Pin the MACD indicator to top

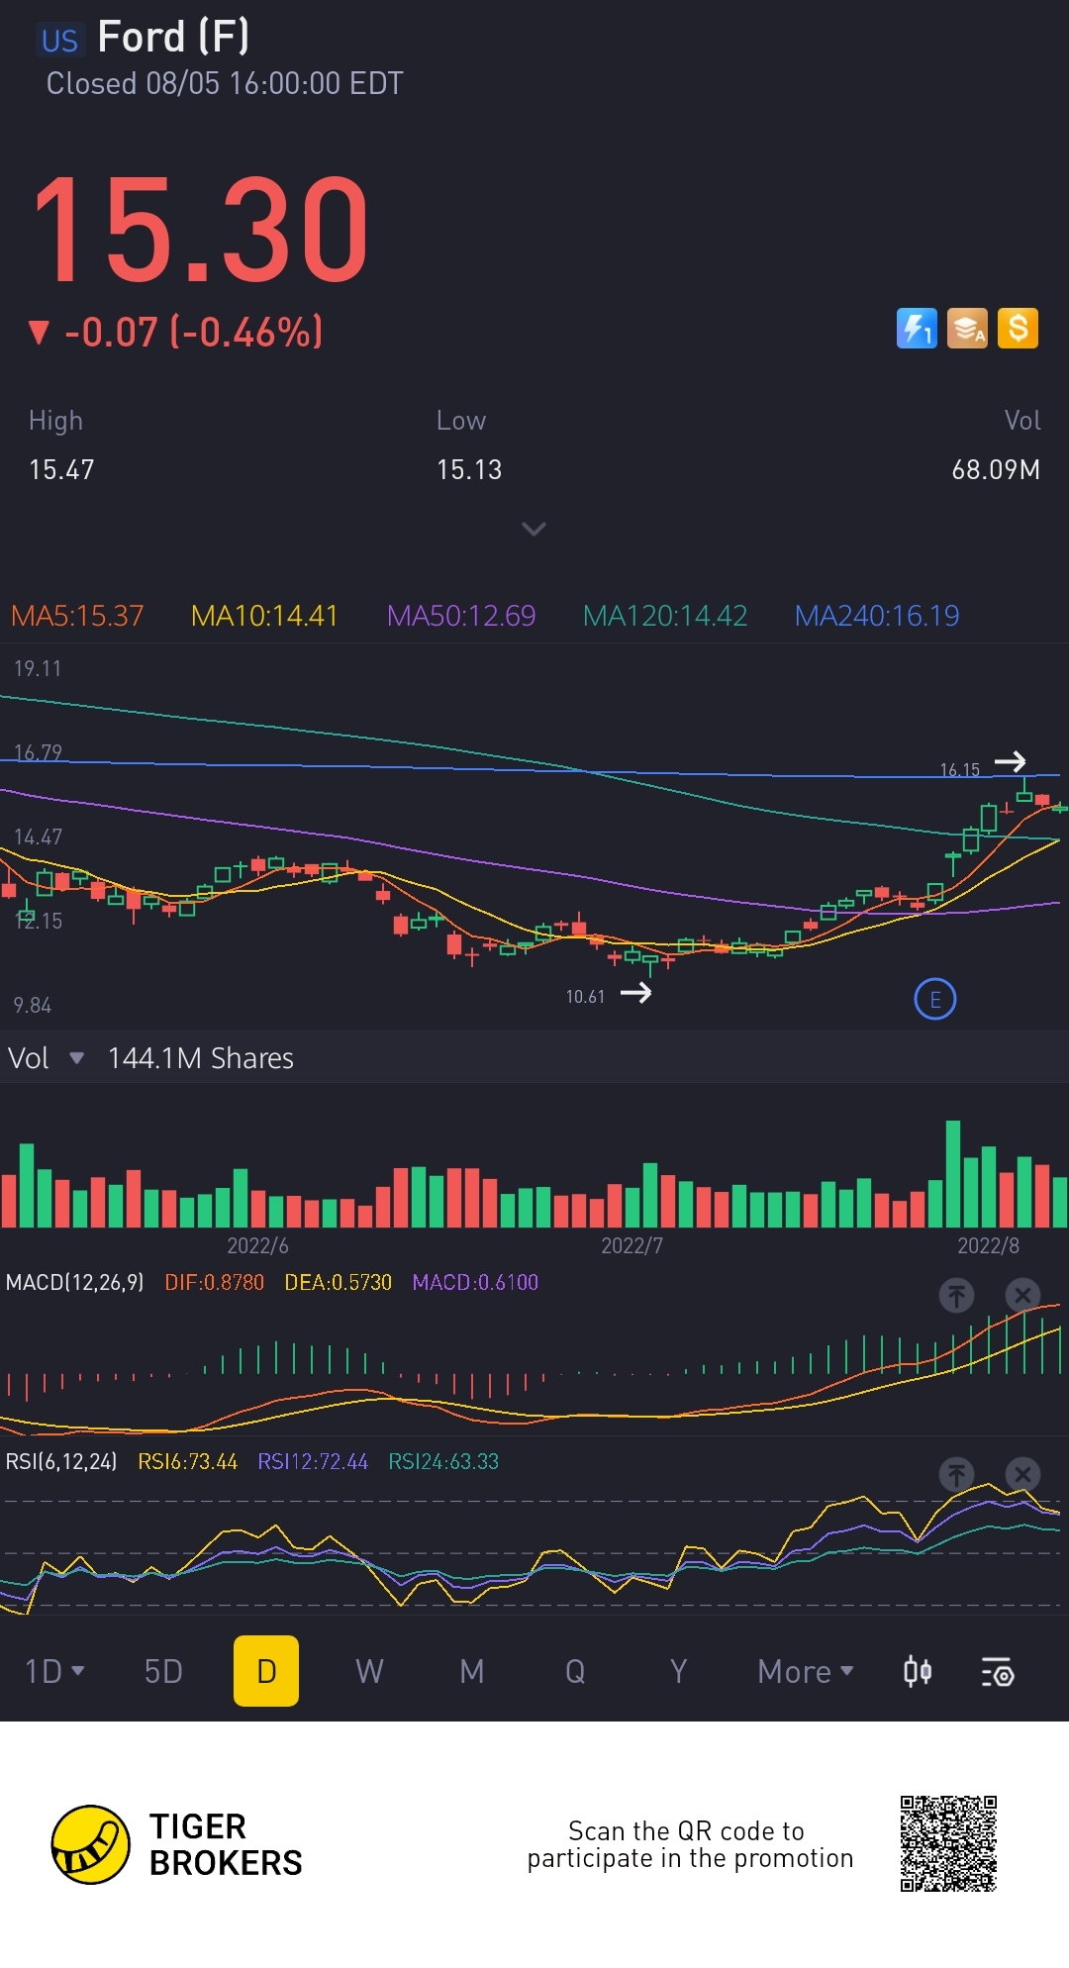(x=956, y=1295)
